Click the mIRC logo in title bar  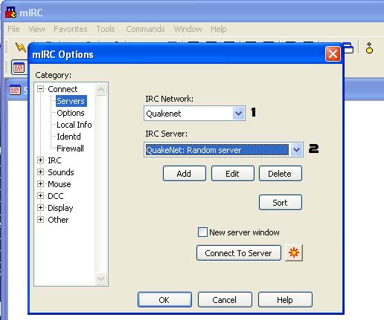click(11, 13)
